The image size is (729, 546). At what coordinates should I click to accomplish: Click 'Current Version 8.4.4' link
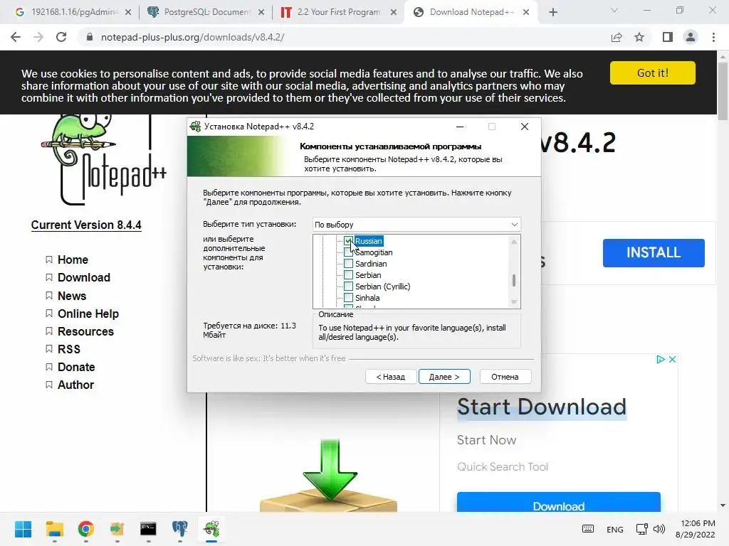coord(86,225)
